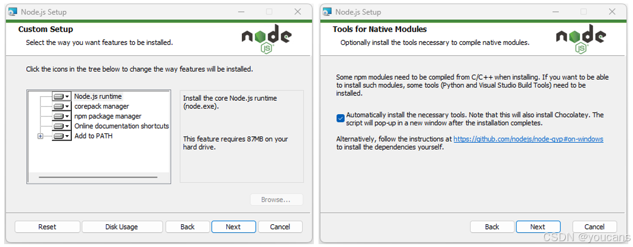Select the npm package manager tree row
Image resolution: width=633 pixels, height=247 pixels.
(108, 117)
